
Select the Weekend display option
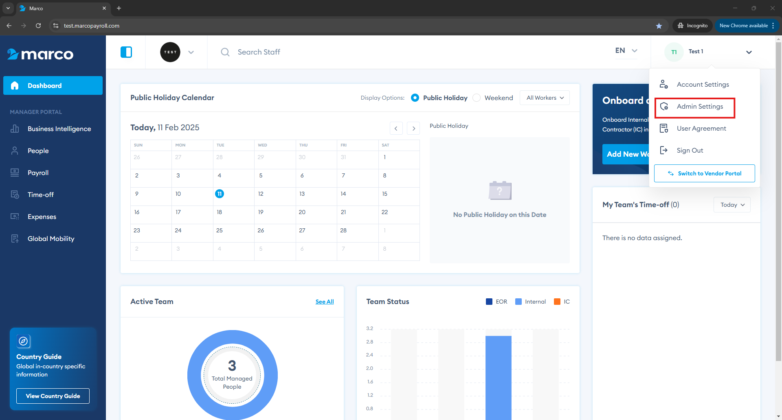tap(477, 98)
